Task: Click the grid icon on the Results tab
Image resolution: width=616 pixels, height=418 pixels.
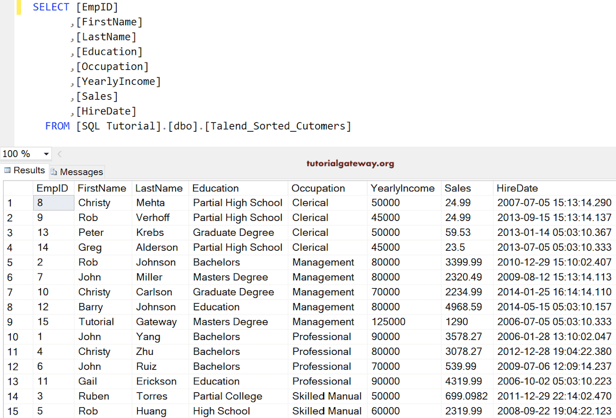Action: [8, 171]
